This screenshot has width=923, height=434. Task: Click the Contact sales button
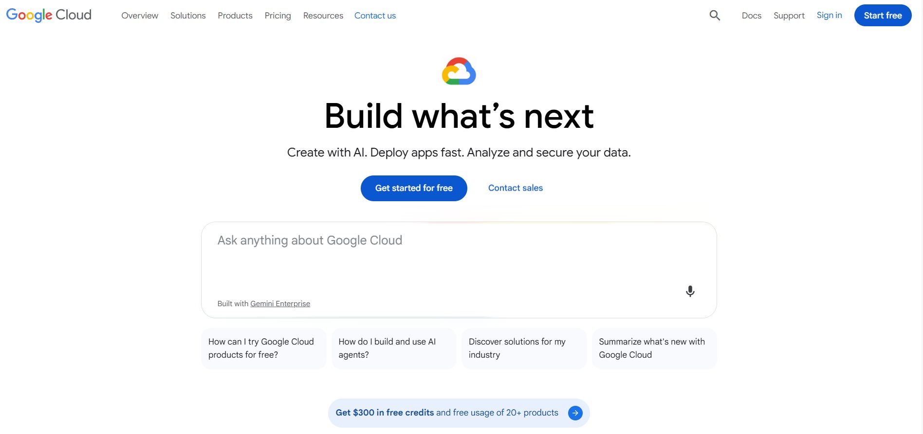tap(515, 188)
